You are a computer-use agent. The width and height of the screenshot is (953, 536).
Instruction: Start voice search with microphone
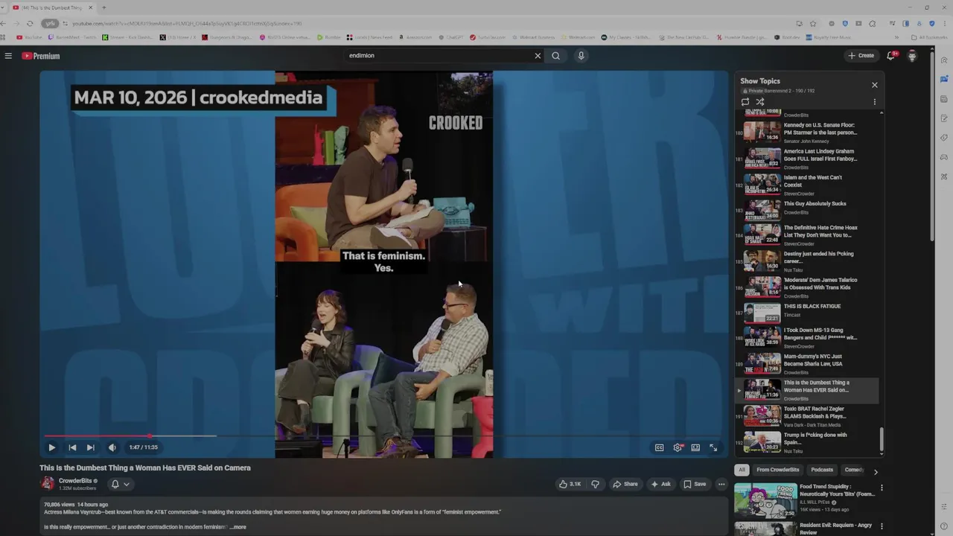(581, 56)
